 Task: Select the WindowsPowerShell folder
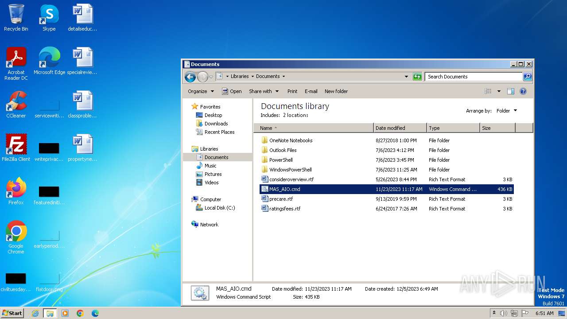(386, 170)
